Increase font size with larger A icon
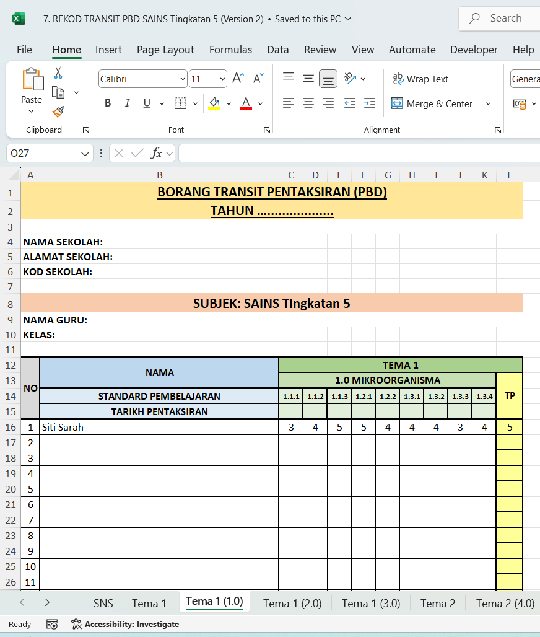This screenshot has width=540, height=637. pos(238,79)
